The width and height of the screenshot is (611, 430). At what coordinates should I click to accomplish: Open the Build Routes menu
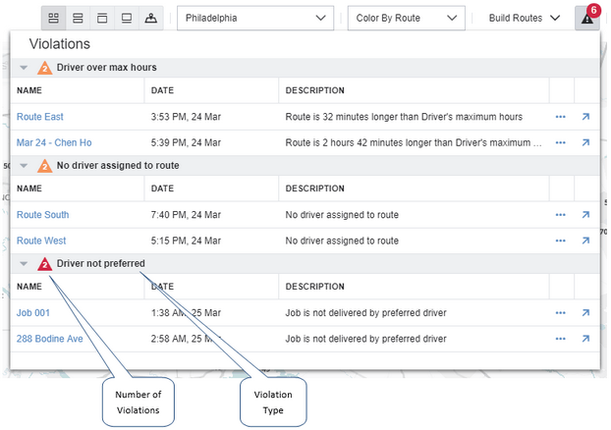525,19
